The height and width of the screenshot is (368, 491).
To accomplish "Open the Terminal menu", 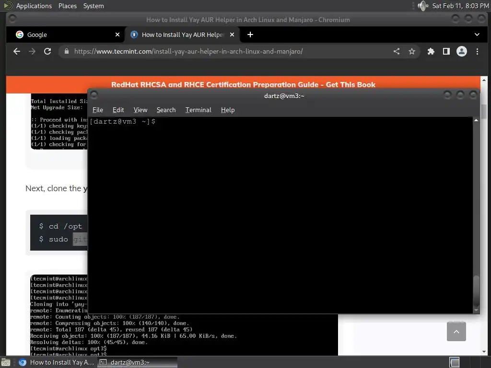I will 198,110.
